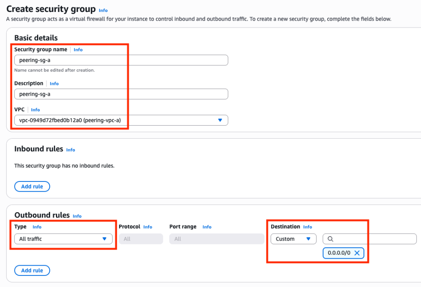
Task: Open Info link beside Inbound rules
Action: click(x=71, y=150)
